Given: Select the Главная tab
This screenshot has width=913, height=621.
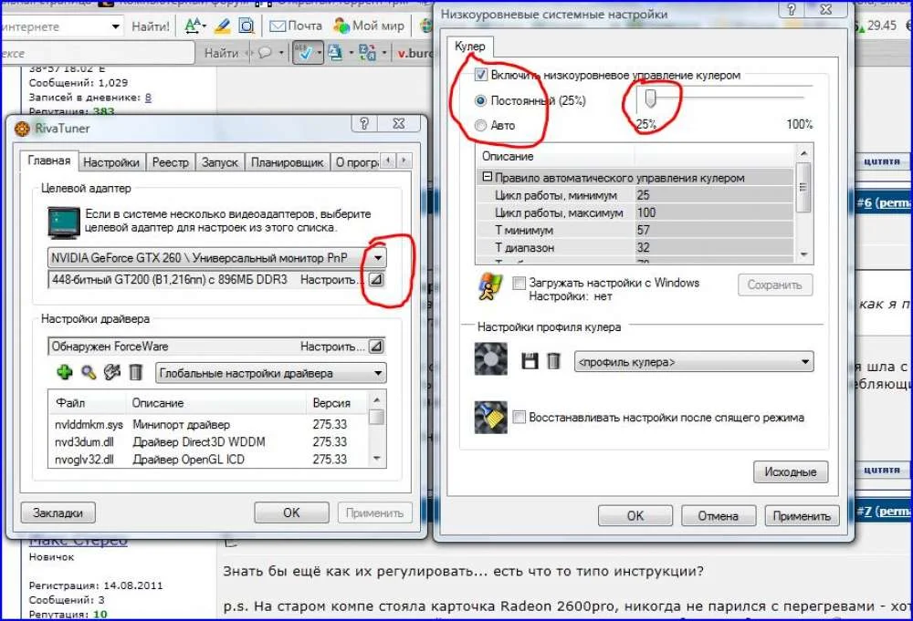Looking at the screenshot, I should coord(49,160).
